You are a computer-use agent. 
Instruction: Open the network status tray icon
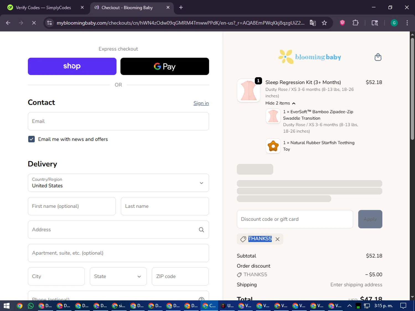(367, 306)
